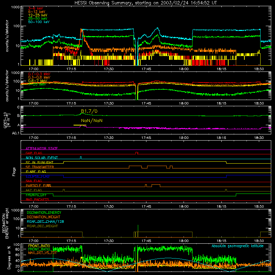
Task: Select the SC_IN_SUNLIGHT flag label
Action: 40,162
